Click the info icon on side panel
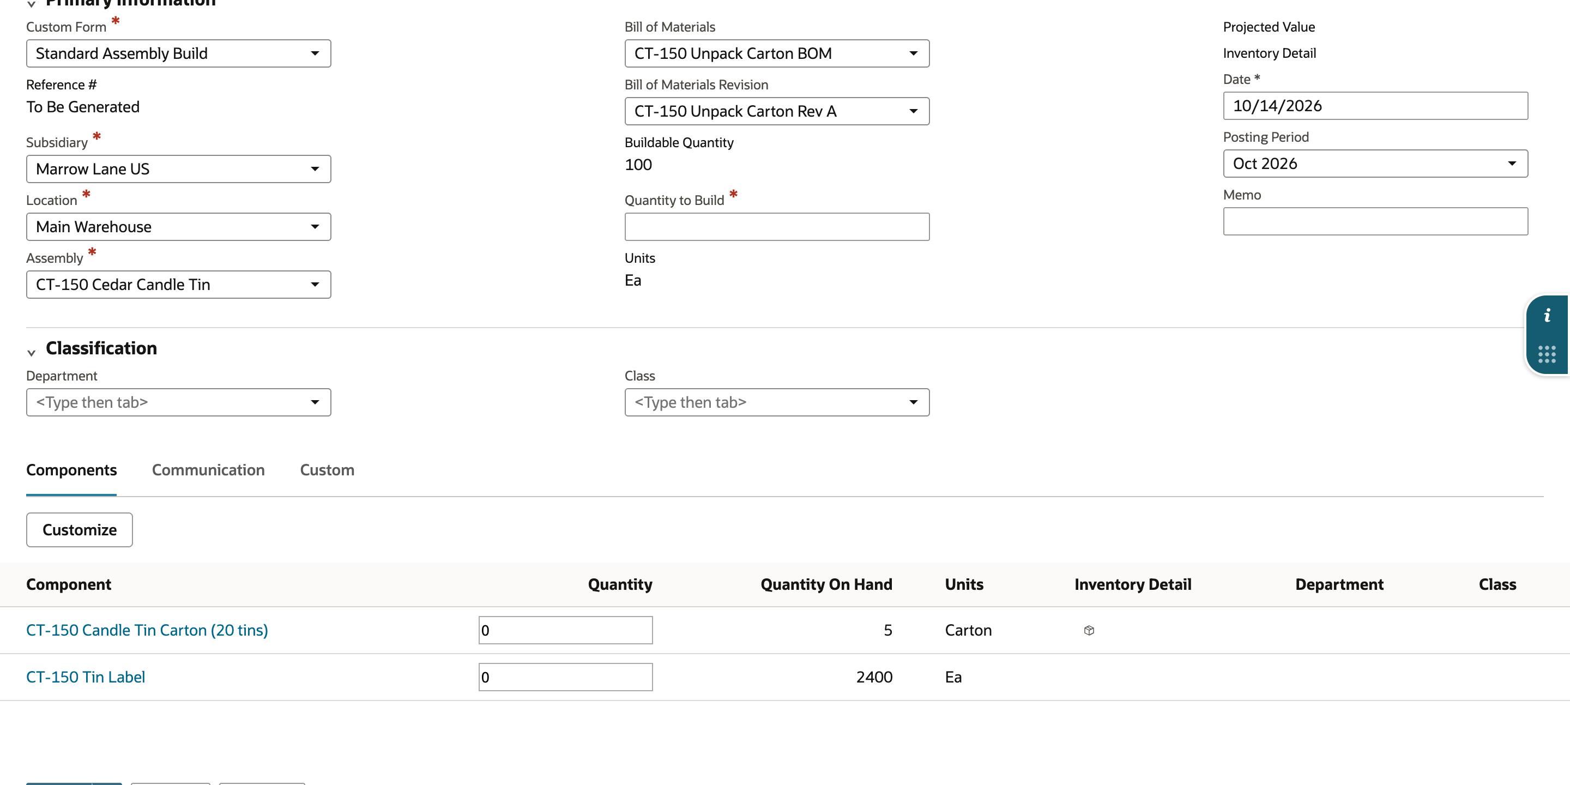The width and height of the screenshot is (1570, 785). pos(1547,316)
